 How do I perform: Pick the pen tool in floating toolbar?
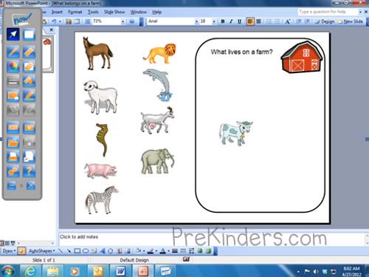coord(13,52)
